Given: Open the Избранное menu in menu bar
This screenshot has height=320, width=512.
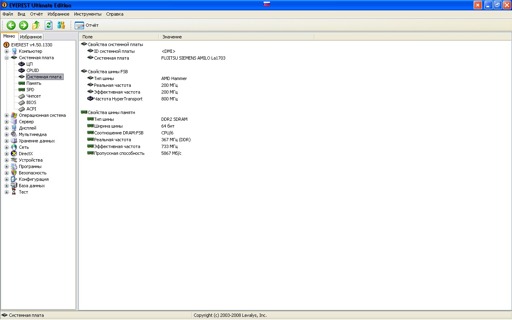Looking at the screenshot, I should [58, 14].
